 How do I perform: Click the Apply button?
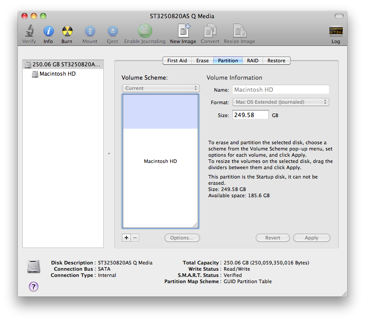312,238
